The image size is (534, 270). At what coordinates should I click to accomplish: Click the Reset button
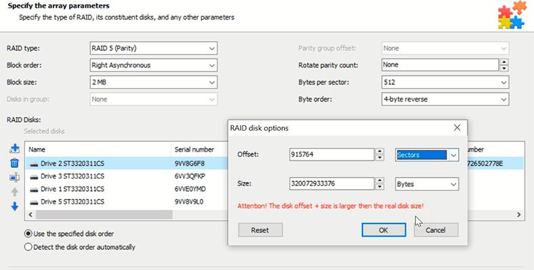[x=260, y=230]
